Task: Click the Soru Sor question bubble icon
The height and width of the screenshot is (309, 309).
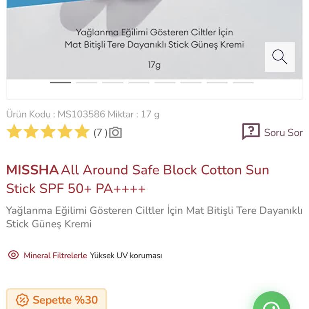Action: 251,132
